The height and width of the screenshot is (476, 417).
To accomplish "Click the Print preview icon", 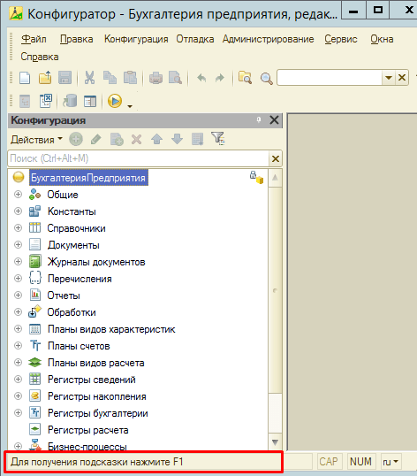I will 176,78.
